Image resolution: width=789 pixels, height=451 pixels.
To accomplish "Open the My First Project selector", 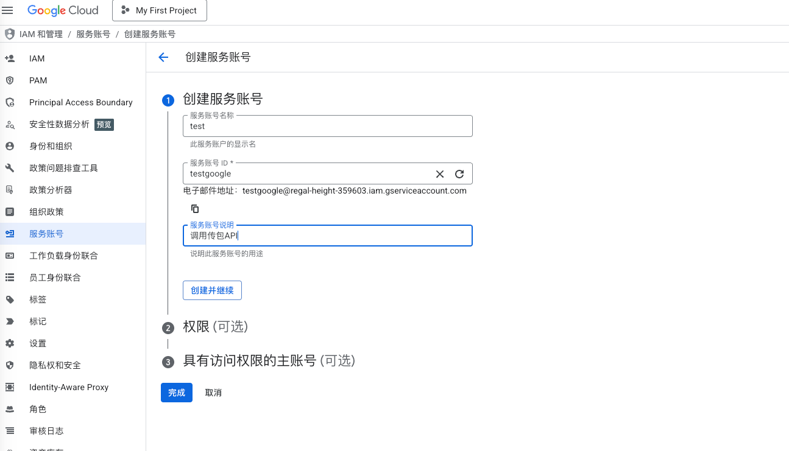I will point(160,10).
